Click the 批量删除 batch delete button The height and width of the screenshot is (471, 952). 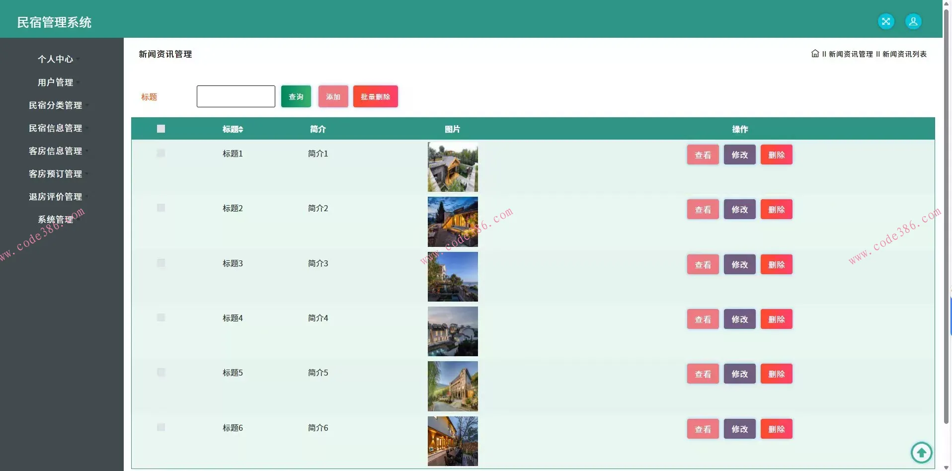coord(375,96)
